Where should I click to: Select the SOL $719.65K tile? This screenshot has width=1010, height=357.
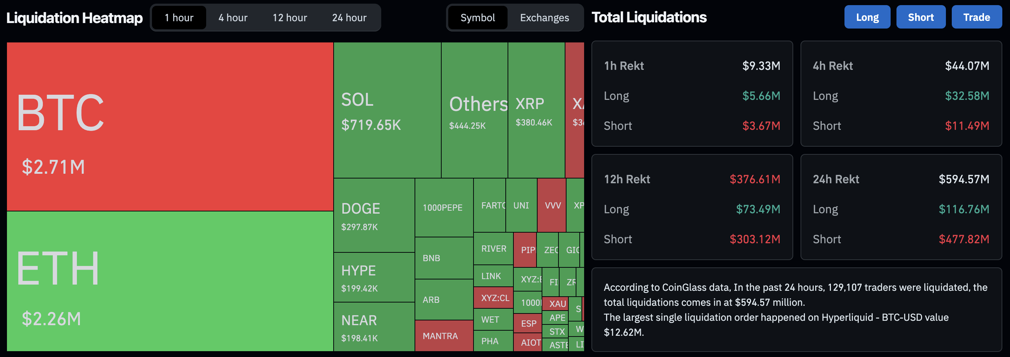[x=387, y=110]
